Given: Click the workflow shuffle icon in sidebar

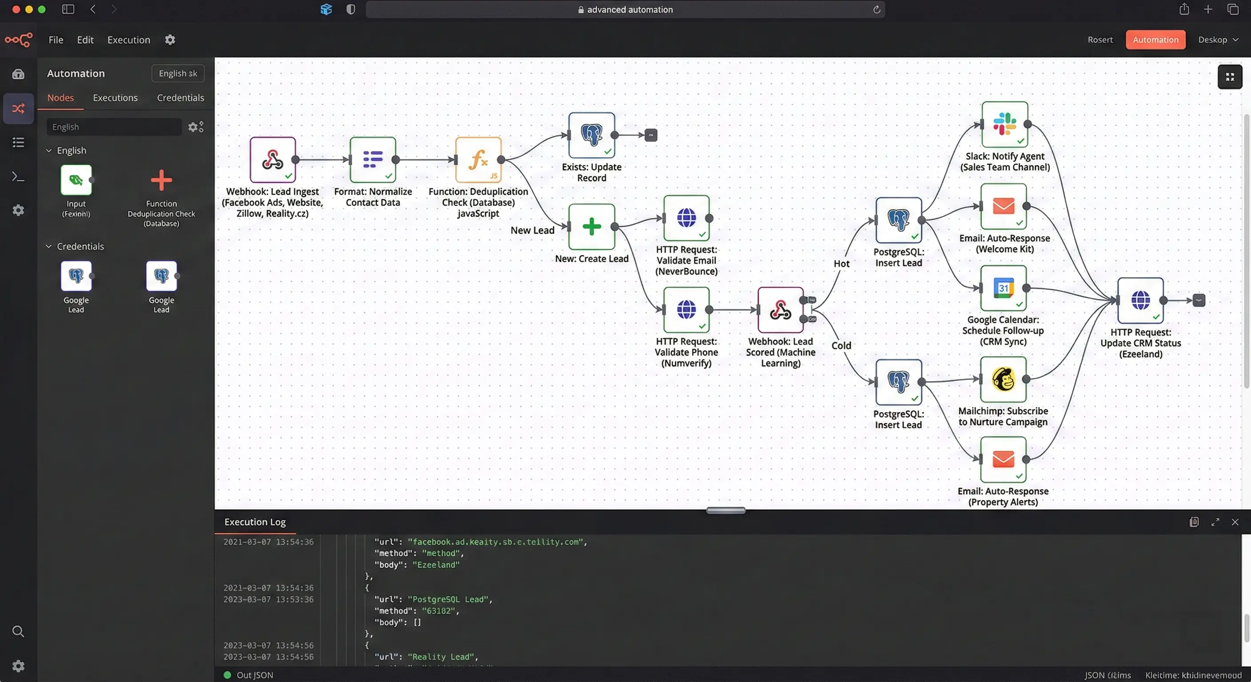Looking at the screenshot, I should pyautogui.click(x=18, y=108).
